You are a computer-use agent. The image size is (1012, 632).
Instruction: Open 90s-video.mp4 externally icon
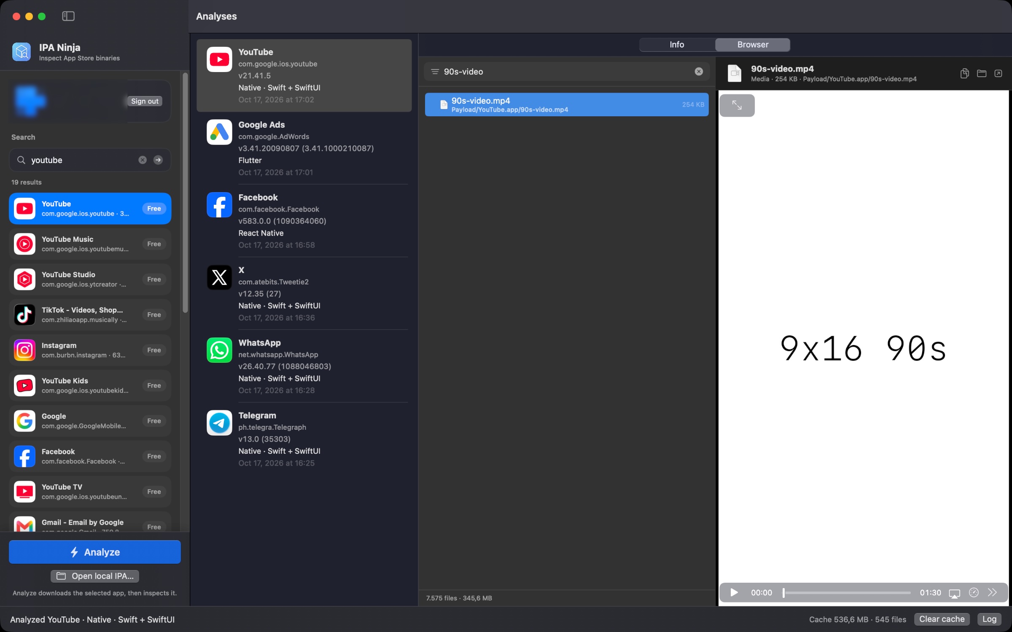998,73
